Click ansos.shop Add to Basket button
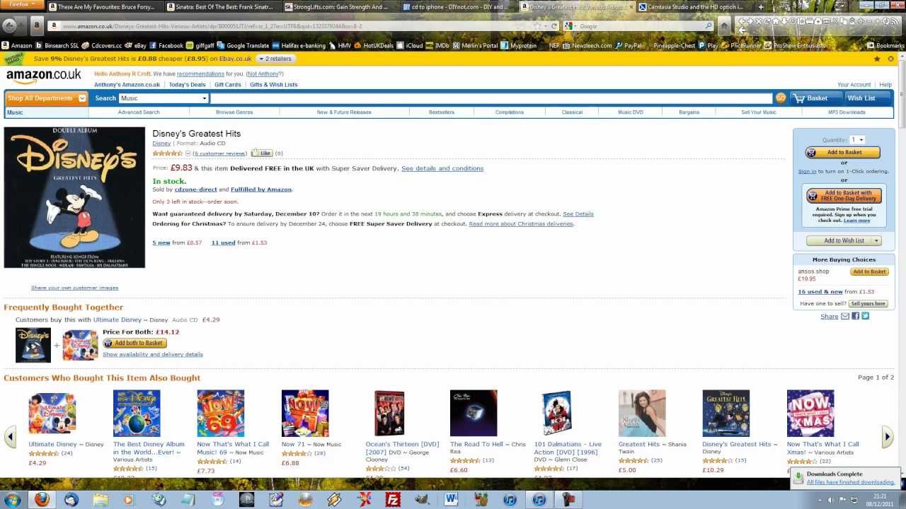Screen dimensions: 906x509 (x=870, y=271)
